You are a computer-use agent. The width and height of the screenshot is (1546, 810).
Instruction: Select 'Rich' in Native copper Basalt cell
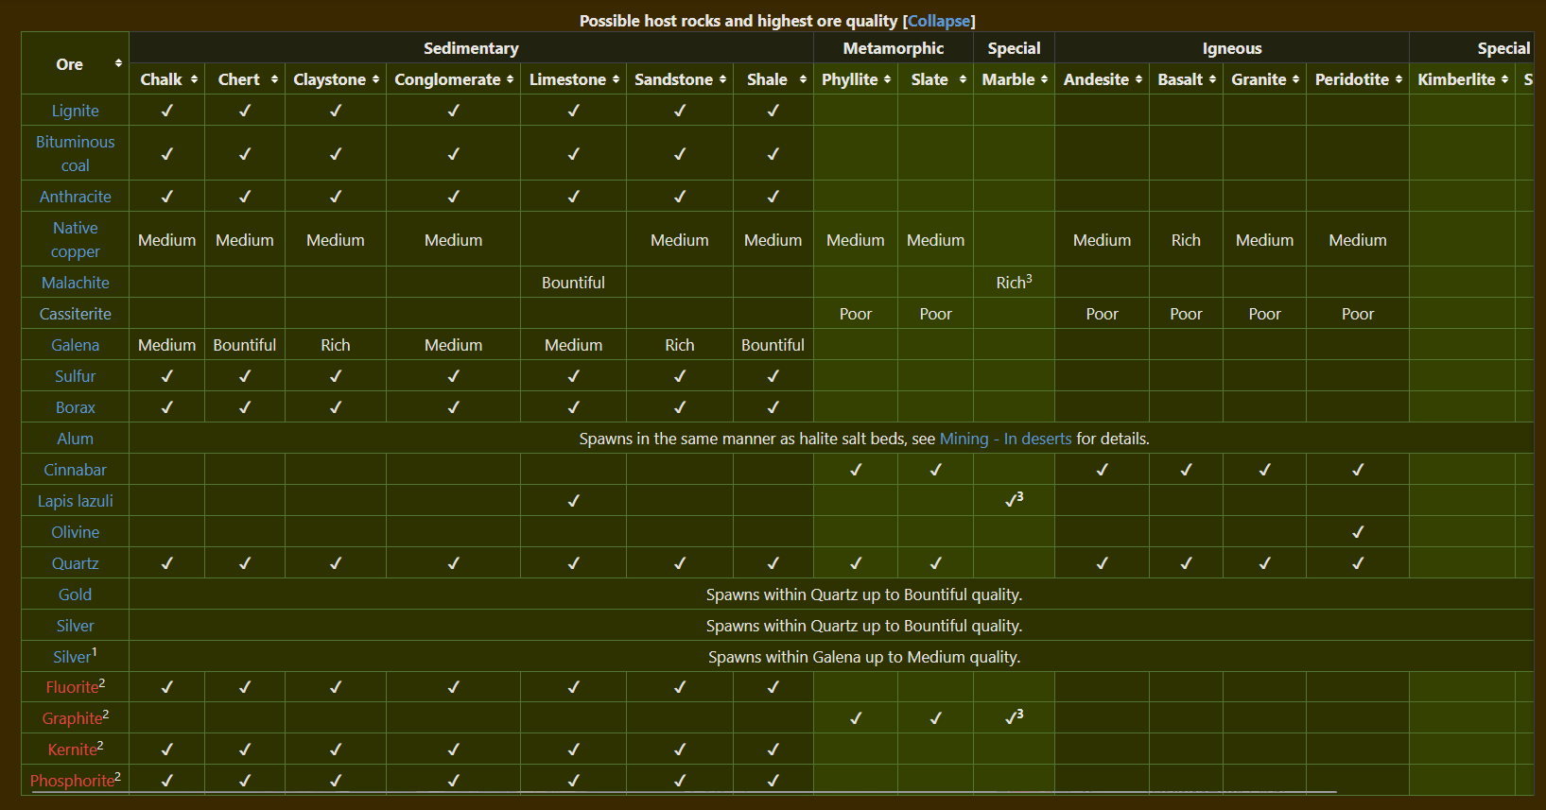click(x=1186, y=240)
